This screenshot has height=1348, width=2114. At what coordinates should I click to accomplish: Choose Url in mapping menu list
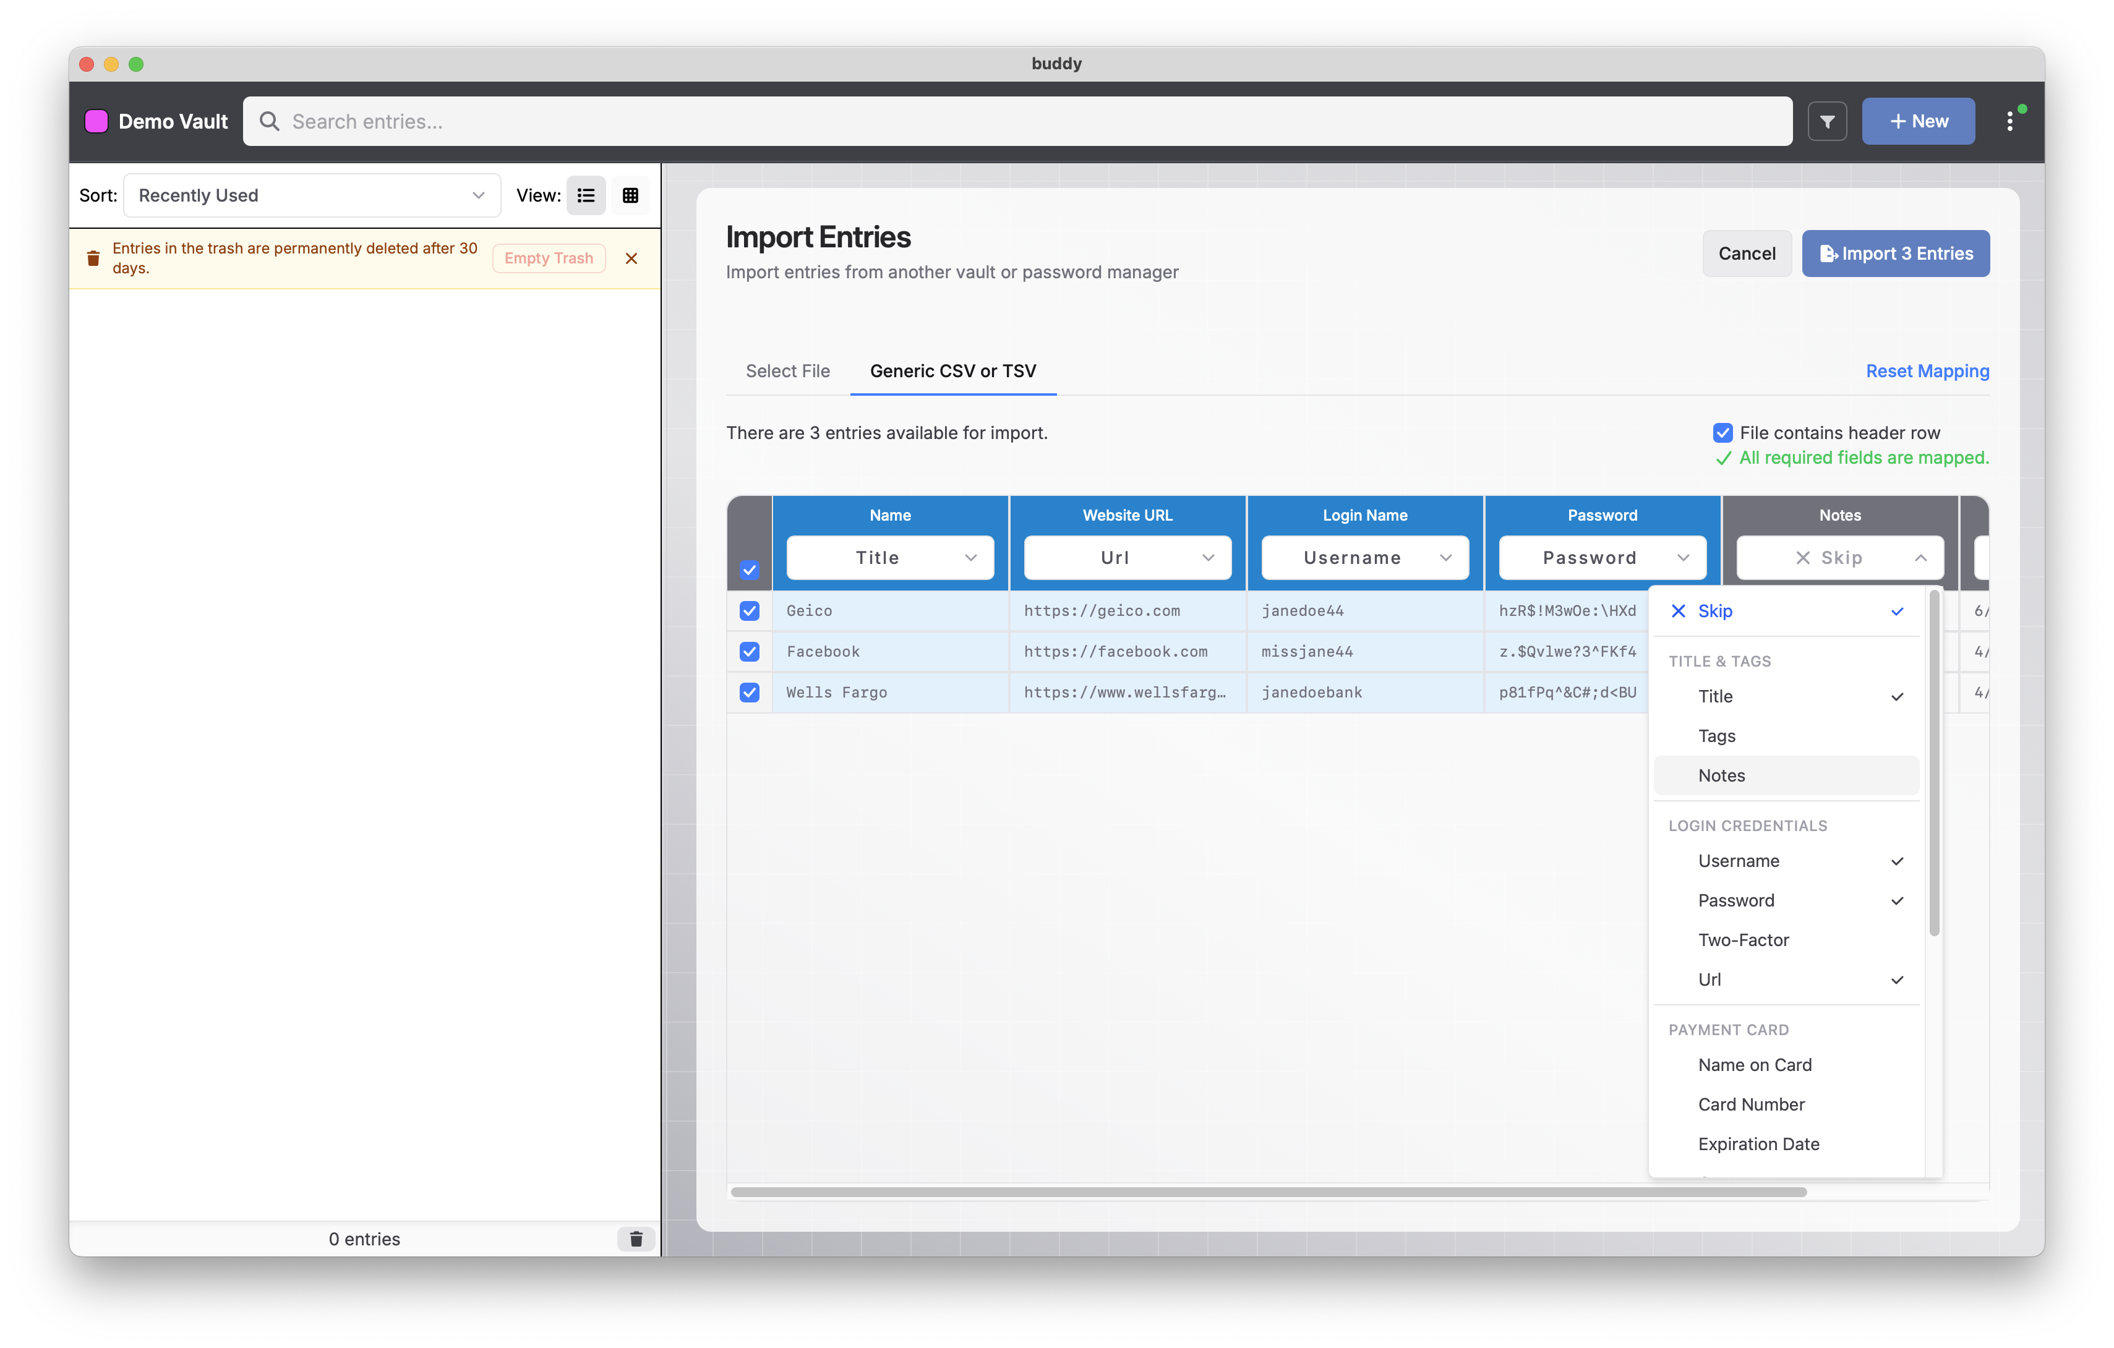(1786, 979)
